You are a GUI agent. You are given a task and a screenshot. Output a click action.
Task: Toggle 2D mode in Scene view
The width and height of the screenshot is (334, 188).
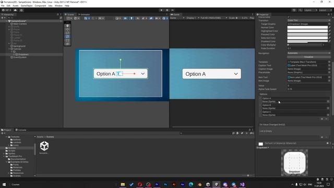point(125,18)
